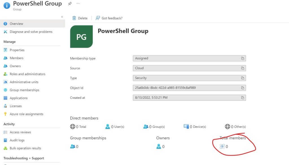Open Roles and administrators
This screenshot has height=165, width=289.
[x=27, y=74]
